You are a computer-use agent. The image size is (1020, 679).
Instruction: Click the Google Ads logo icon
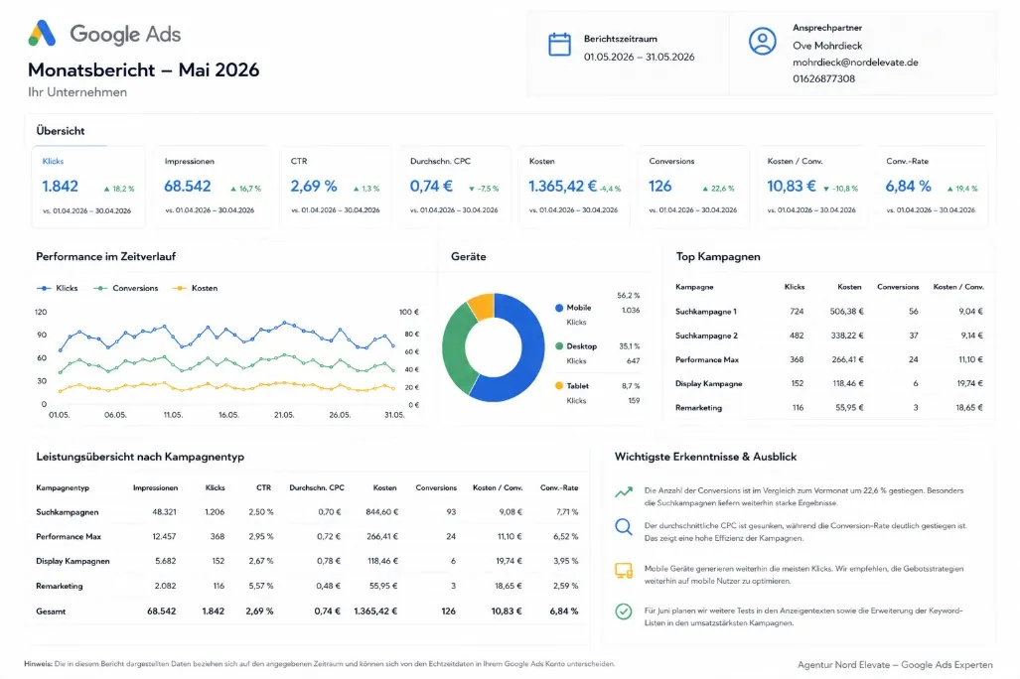click(x=43, y=33)
